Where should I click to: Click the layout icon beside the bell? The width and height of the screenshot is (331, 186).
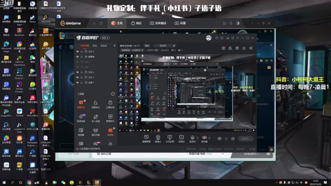237,48
